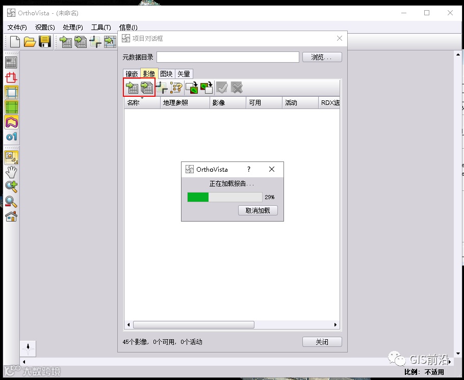Click the question mark properties list icon

pos(176,88)
